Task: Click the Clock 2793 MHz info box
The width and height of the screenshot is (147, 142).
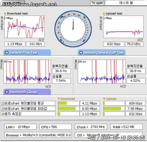Action: tap(91, 127)
